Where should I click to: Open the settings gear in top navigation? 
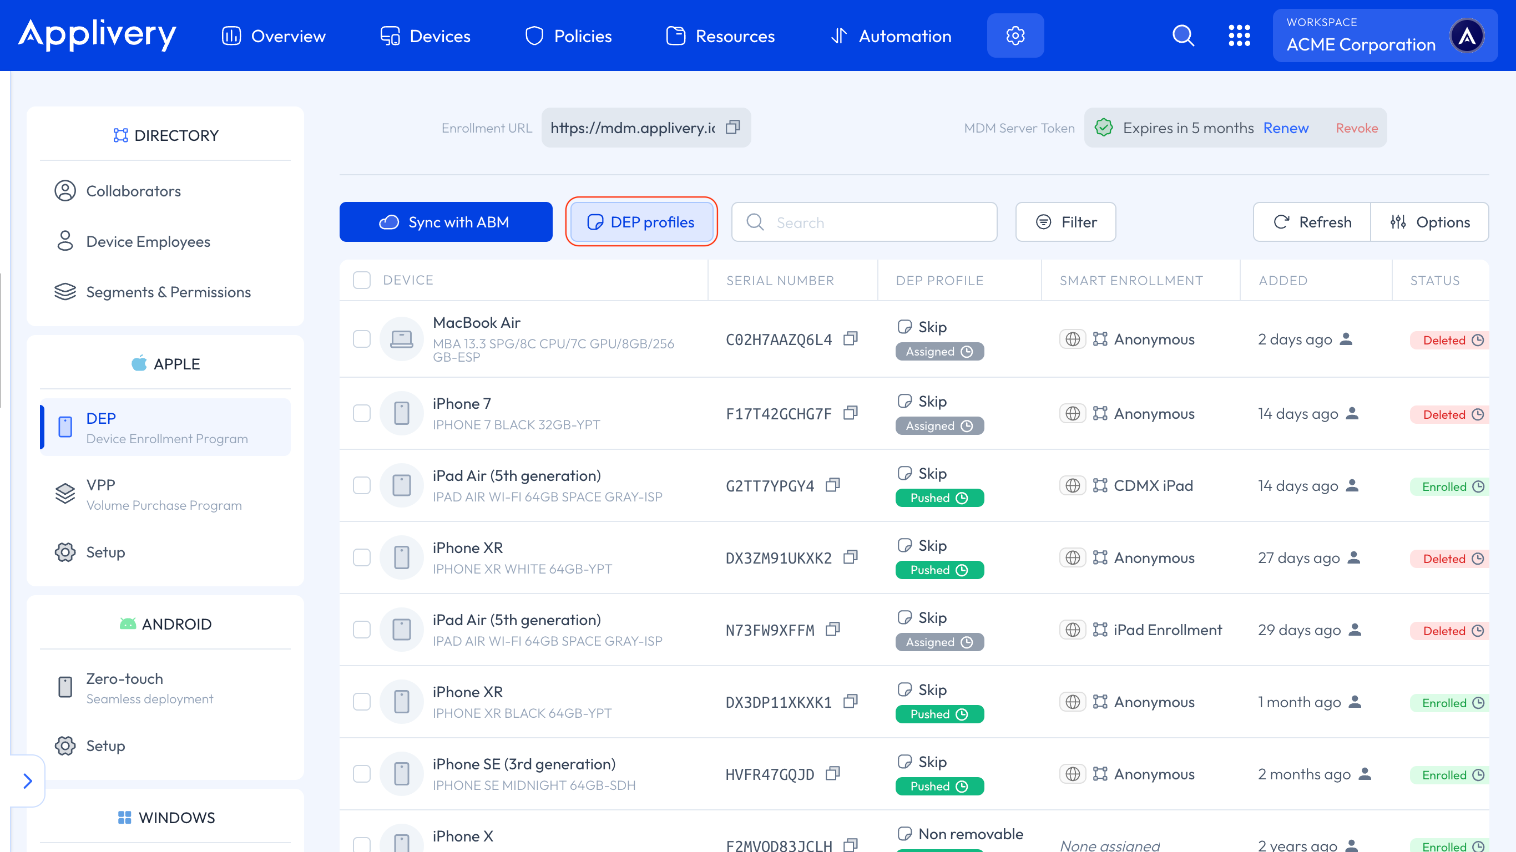[x=1015, y=36]
